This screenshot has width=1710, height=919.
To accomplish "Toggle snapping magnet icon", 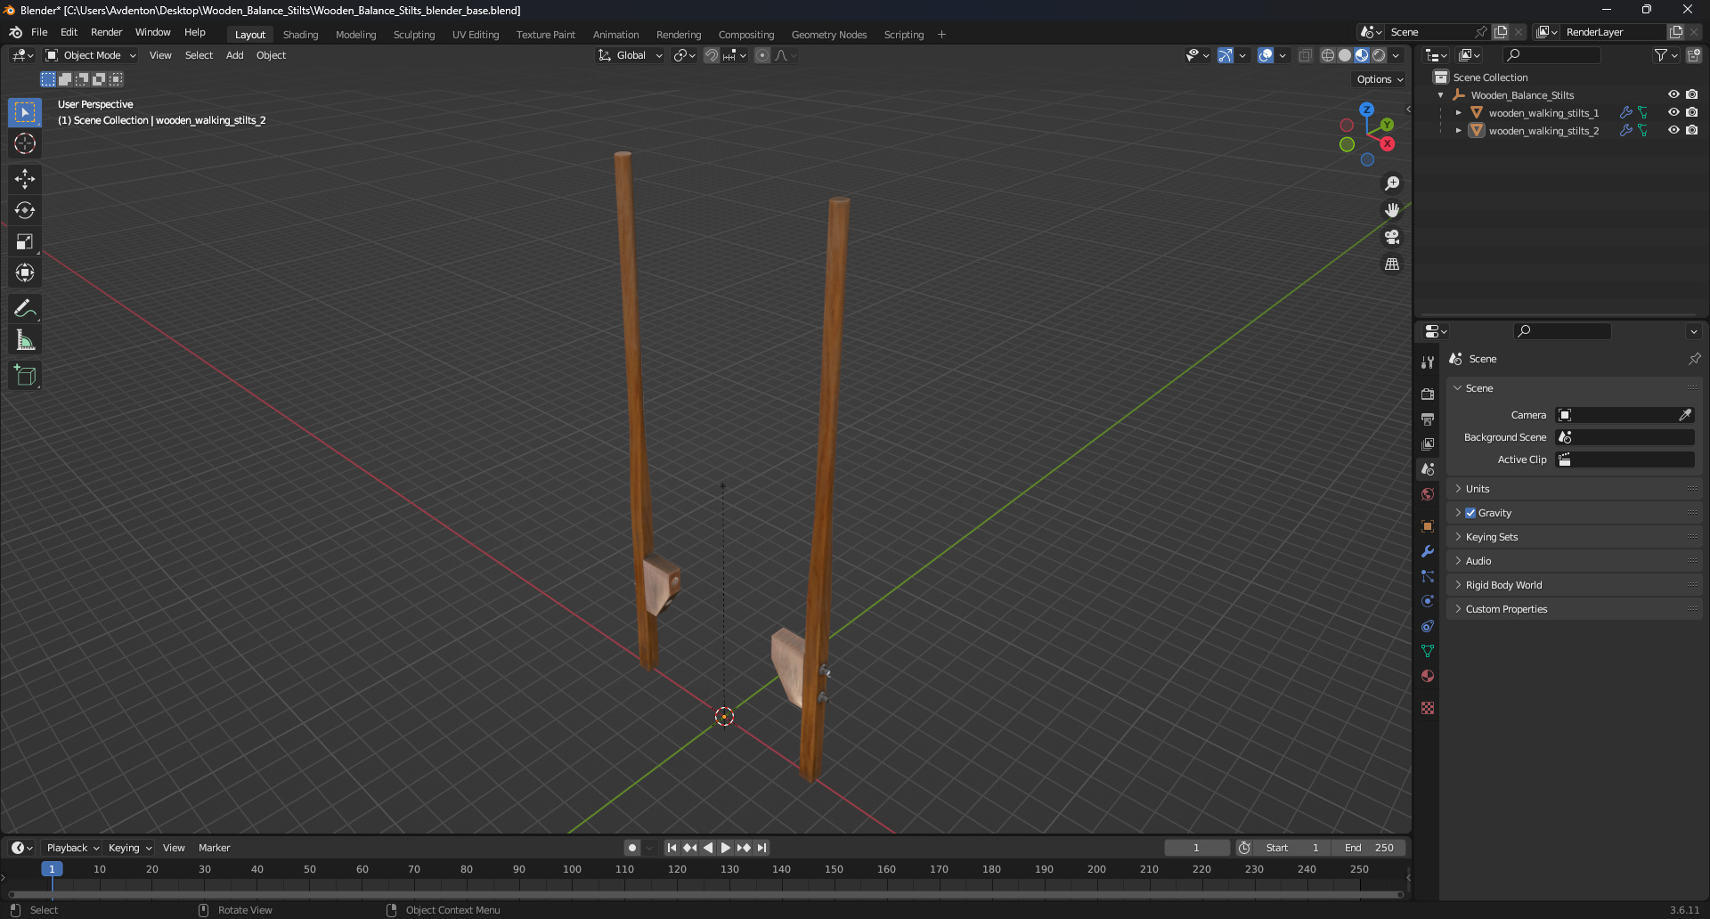I will [x=711, y=55].
